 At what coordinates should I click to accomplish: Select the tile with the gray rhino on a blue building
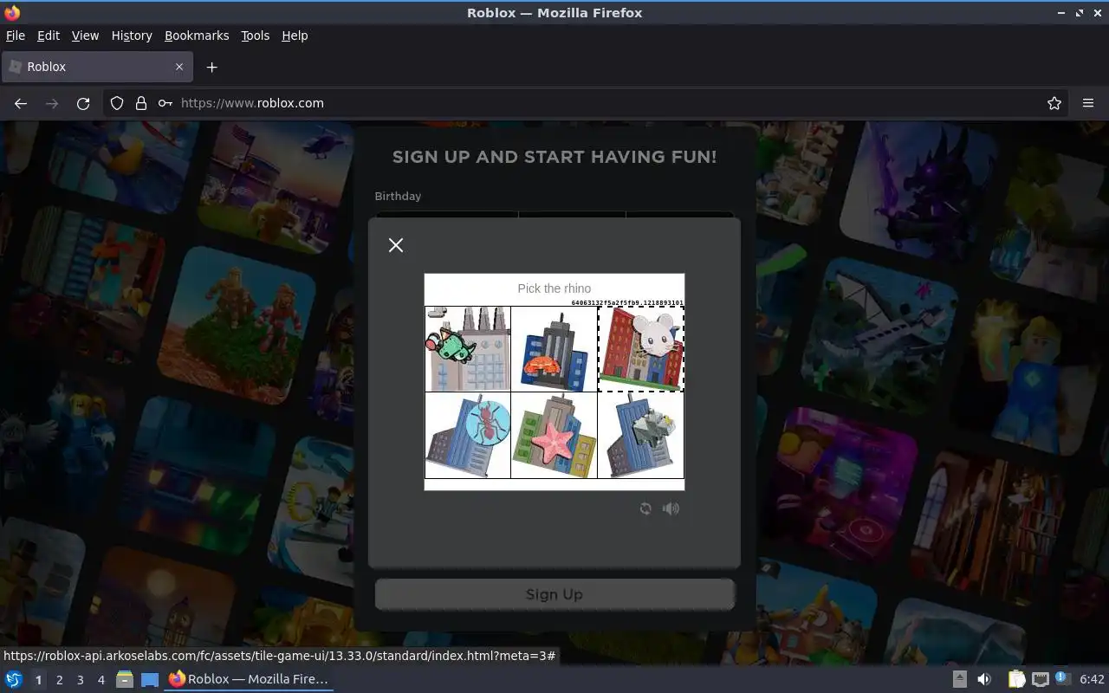[x=641, y=435]
